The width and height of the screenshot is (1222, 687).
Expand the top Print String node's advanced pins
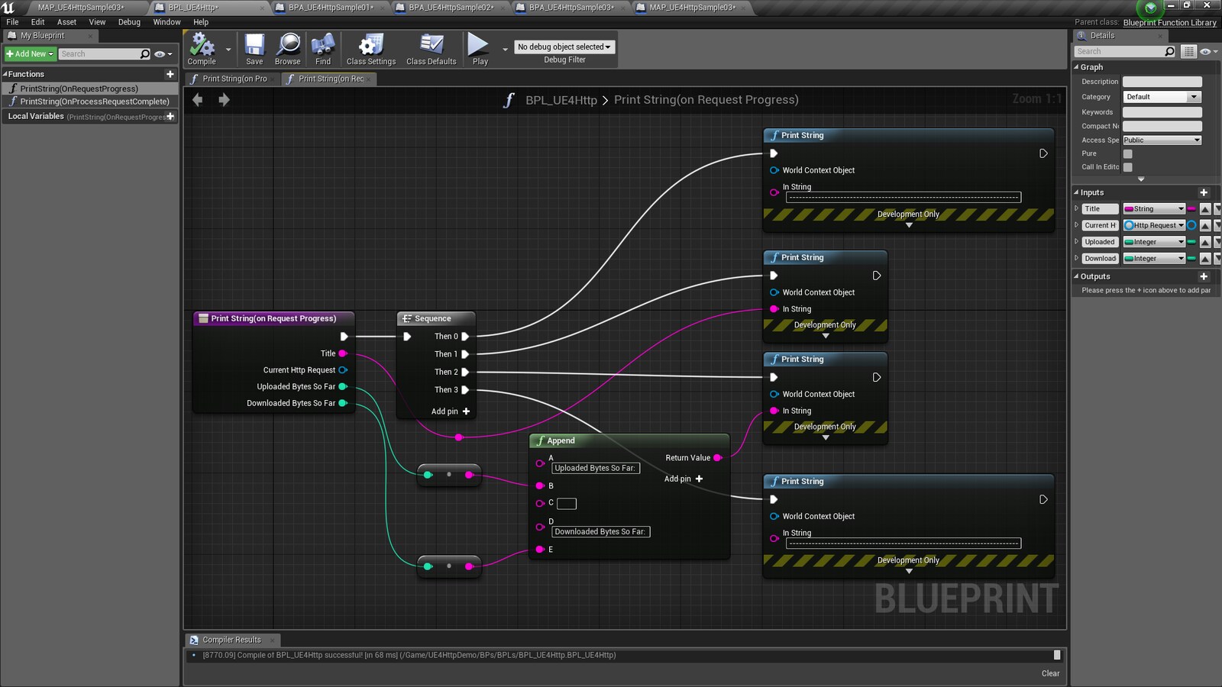pos(909,225)
